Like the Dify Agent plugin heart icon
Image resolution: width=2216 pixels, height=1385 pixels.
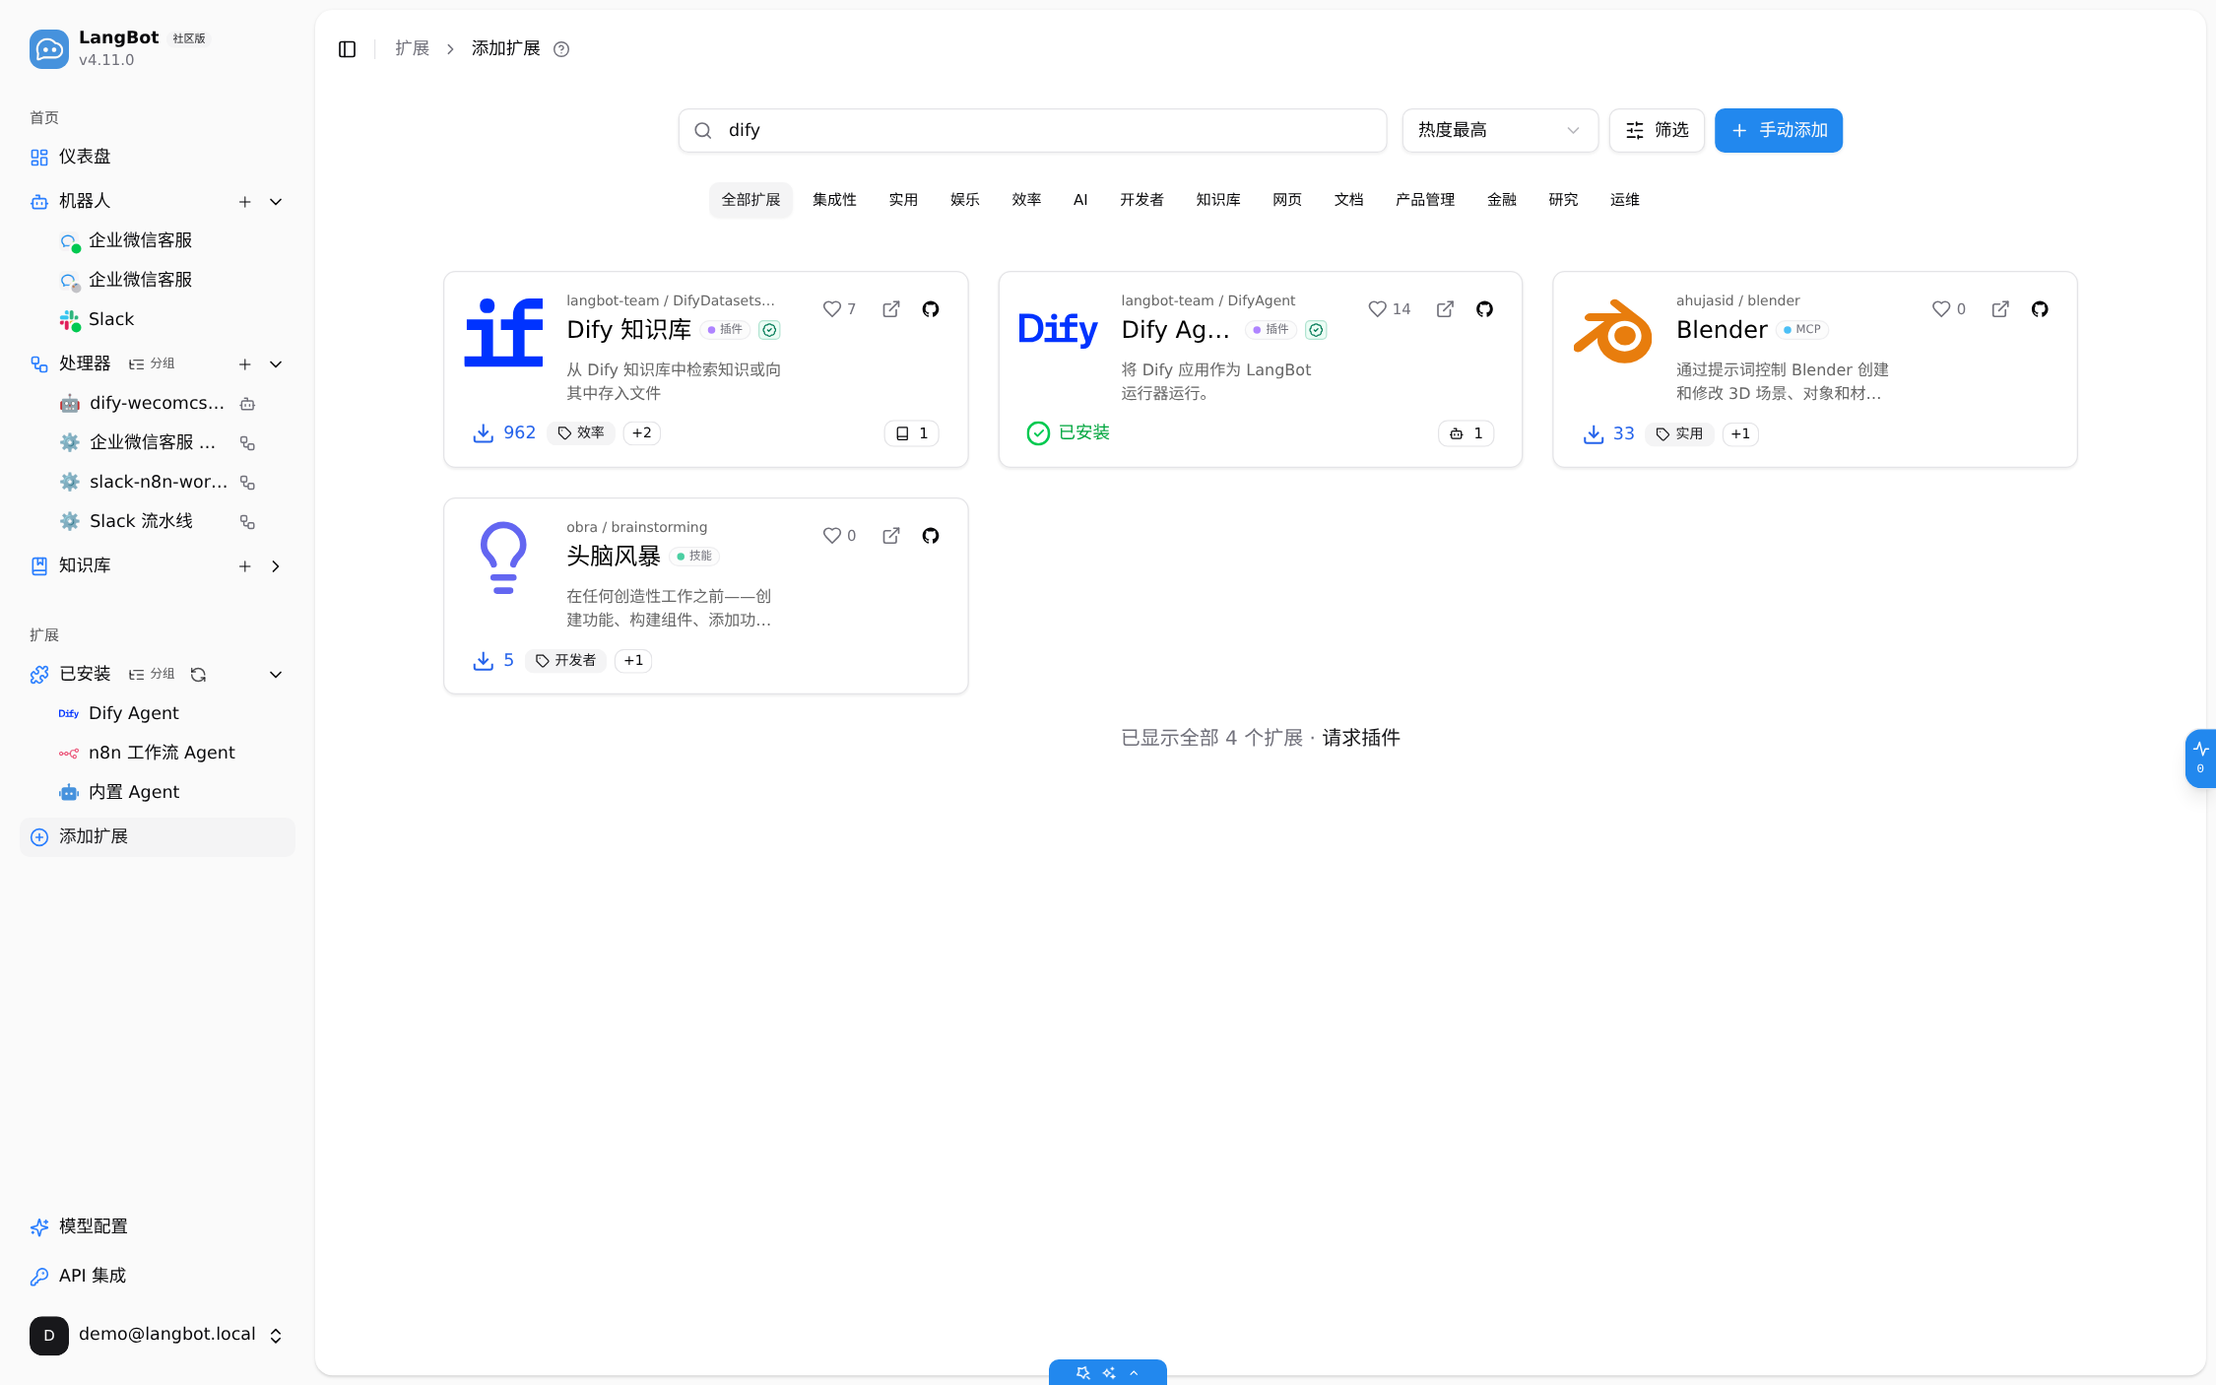[1378, 309]
